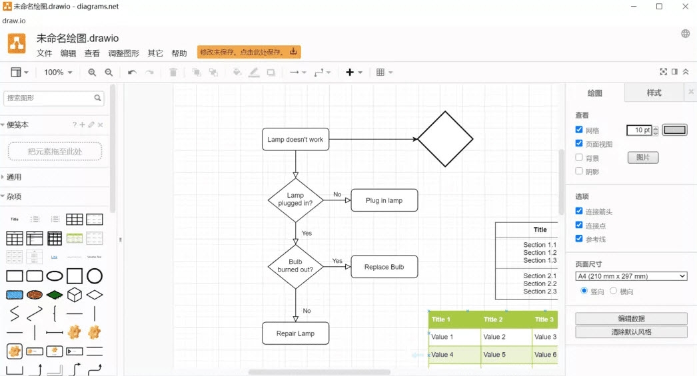Click the undo arrow icon
Image resolution: width=697 pixels, height=376 pixels.
[x=132, y=73]
